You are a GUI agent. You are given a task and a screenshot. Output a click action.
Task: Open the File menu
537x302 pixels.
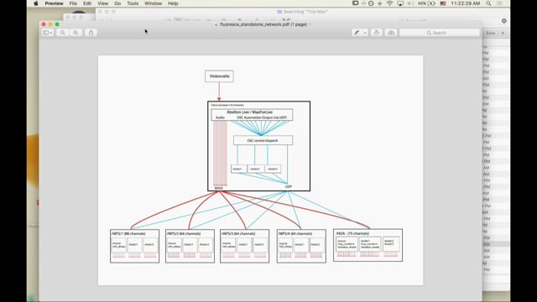click(x=73, y=3)
